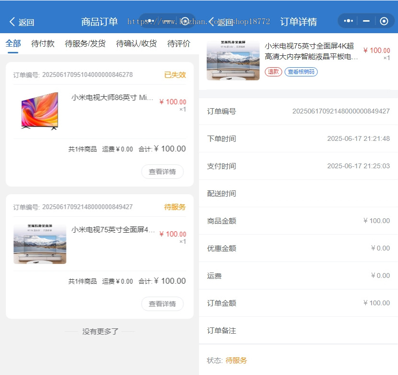Close the 订单详情 mini-program with the circle icon
398x375 pixels.
click(x=384, y=21)
